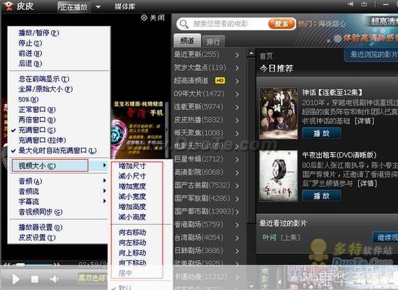The image size is (398, 290).
Task: Select 减小高度 in submenu
Action: 132,217
